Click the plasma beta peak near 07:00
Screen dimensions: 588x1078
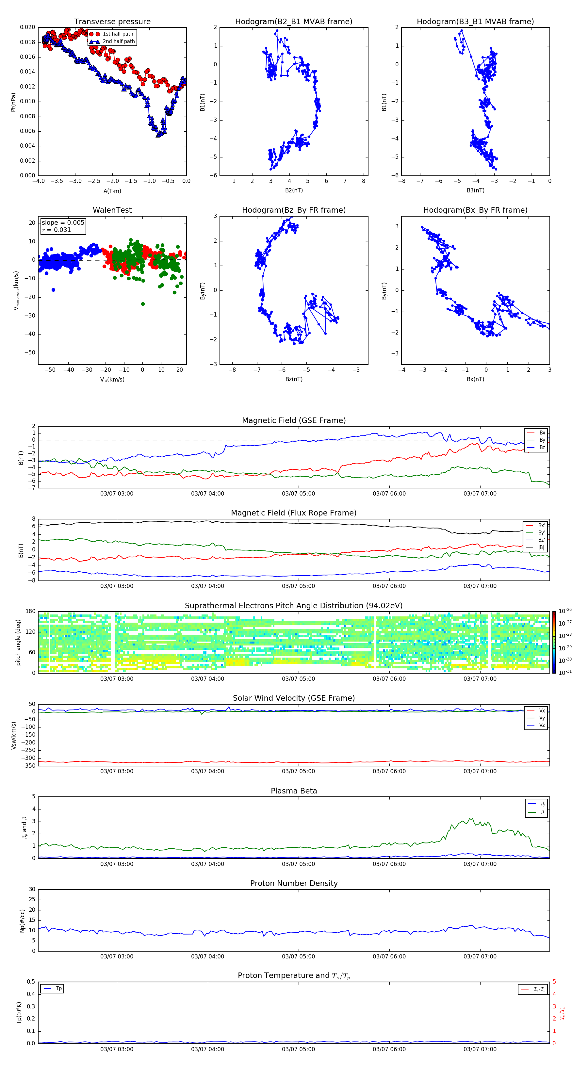(472, 819)
